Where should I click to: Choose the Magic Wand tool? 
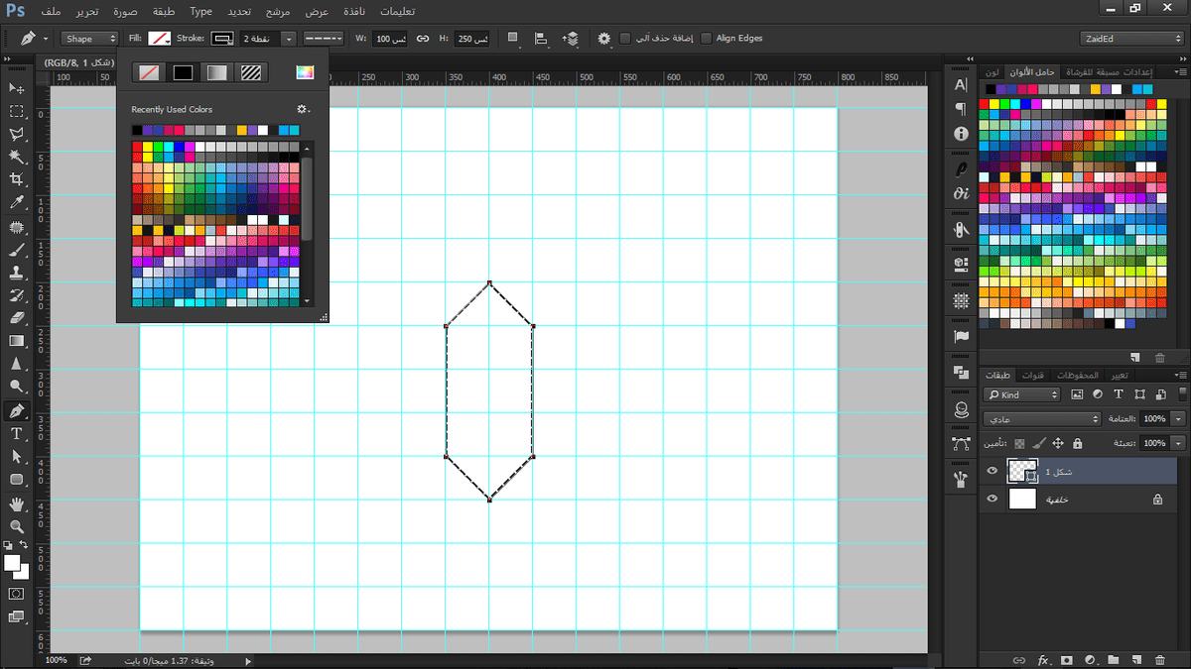[x=17, y=156]
